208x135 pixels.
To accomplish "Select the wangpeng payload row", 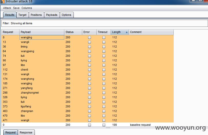I will click(88, 51).
